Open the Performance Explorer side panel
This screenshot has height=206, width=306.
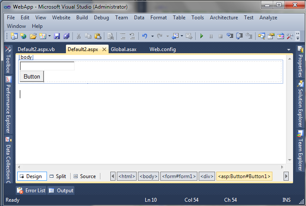8,105
